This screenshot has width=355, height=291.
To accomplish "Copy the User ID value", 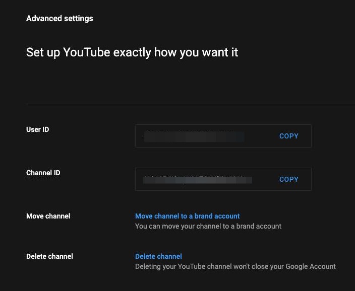I will [x=288, y=136].
